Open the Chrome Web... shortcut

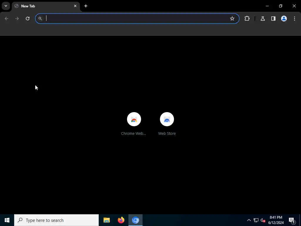134,124
